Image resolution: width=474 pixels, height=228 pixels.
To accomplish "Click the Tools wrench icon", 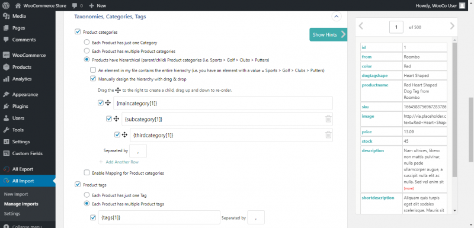I will tap(6, 130).
